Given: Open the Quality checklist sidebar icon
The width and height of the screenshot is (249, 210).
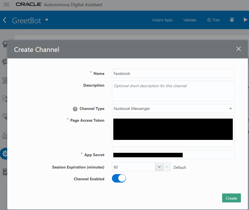Looking at the screenshot, I should (x=5, y=172).
